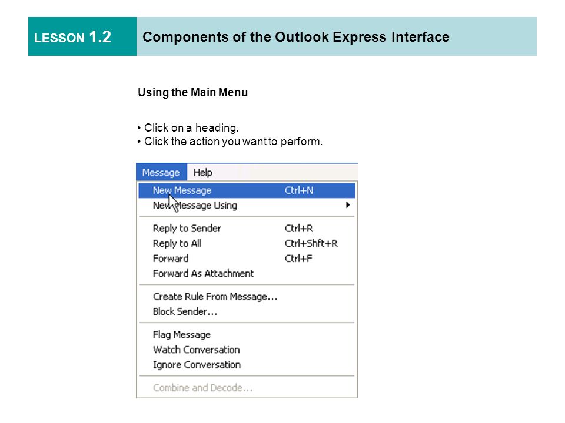Open the Message menu heading
The width and height of the screenshot is (565, 423).
pos(161,172)
